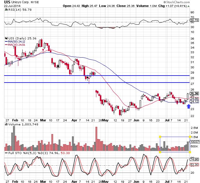Click the Jun label on the price chart date axis
The width and height of the screenshot is (200, 183).
coord(136,120)
